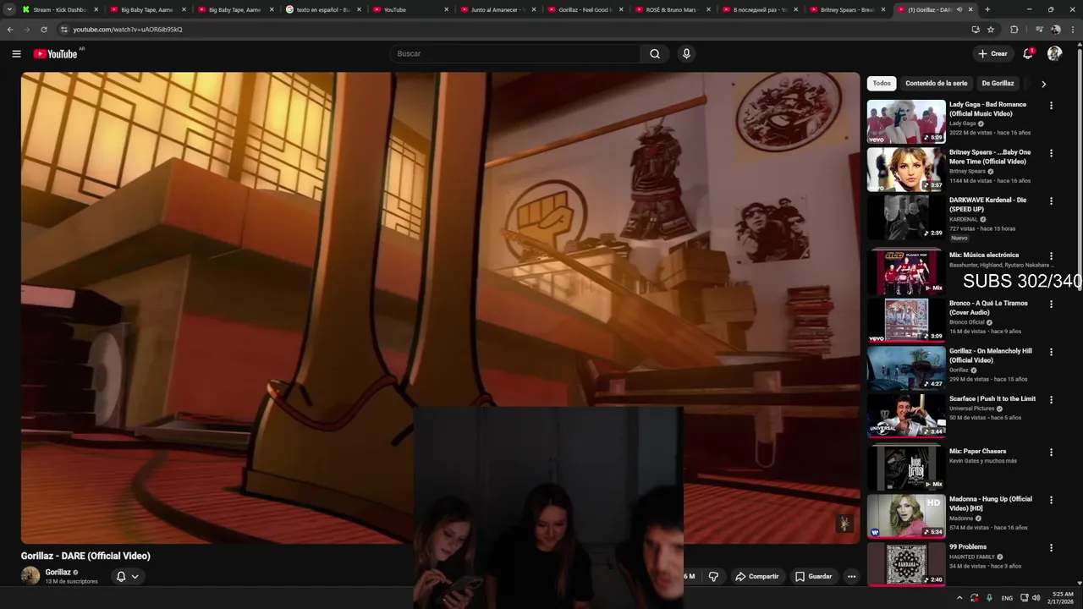The width and height of the screenshot is (1083, 609).
Task: Open Scarface | Push It to the Limit title
Action: click(x=992, y=399)
